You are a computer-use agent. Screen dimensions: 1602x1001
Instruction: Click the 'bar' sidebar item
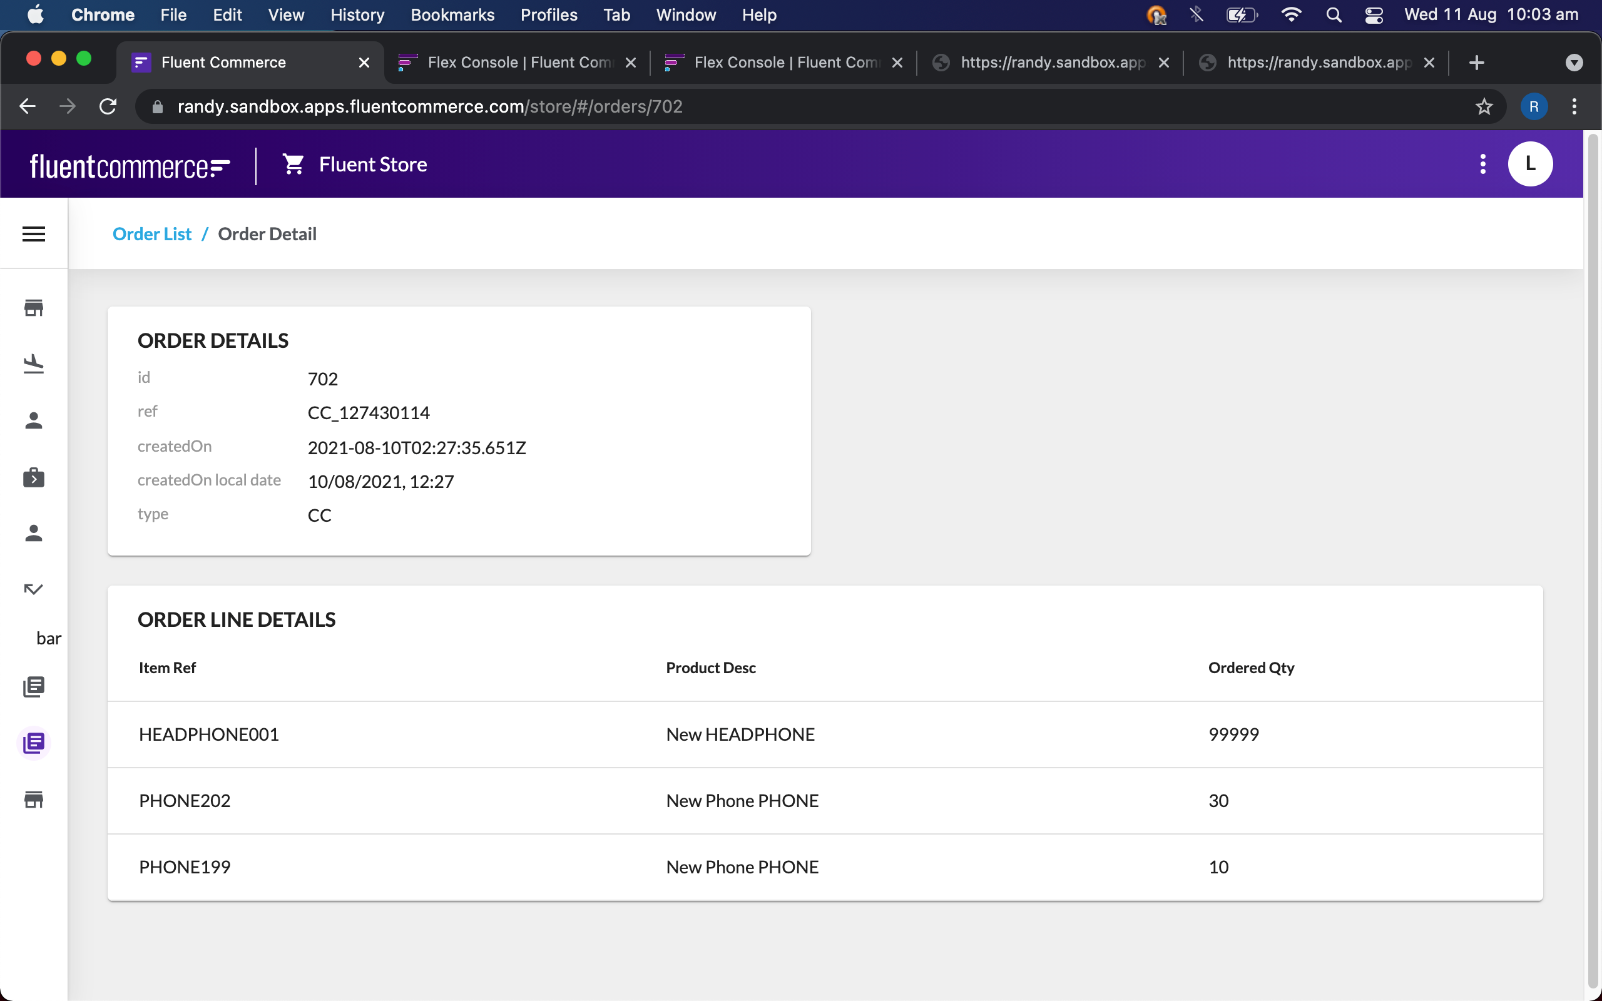pyautogui.click(x=48, y=638)
